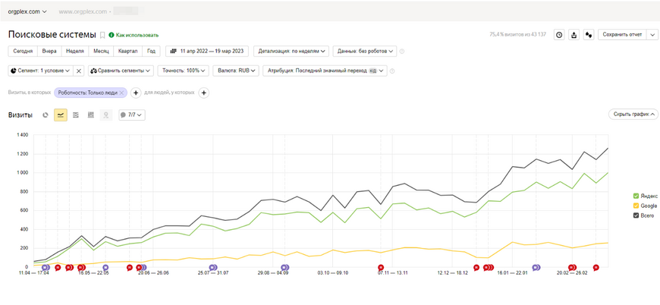Select the Месяц period tab
Image resolution: width=660 pixels, height=305 pixels.
(100, 52)
